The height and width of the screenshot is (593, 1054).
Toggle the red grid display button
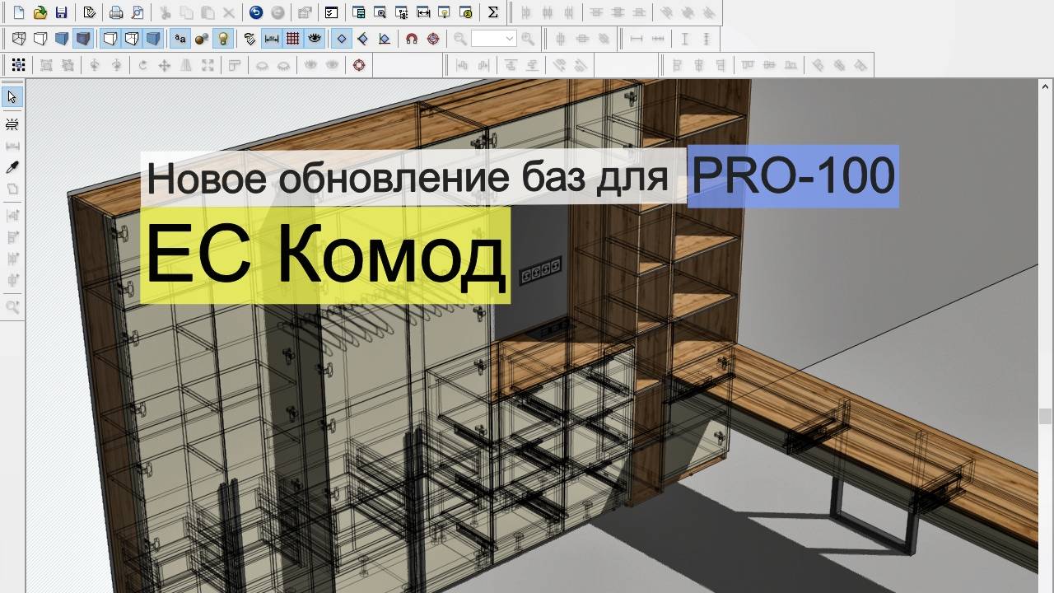click(293, 39)
